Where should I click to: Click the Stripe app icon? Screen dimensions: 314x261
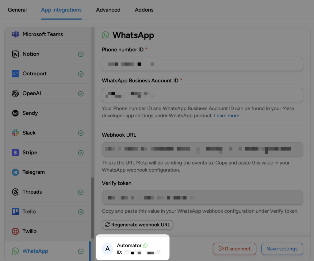(x=15, y=152)
